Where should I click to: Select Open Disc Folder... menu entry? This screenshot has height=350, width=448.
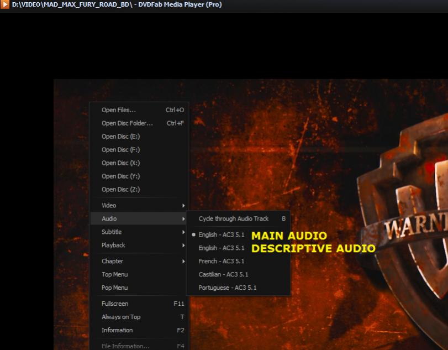[x=139, y=123]
